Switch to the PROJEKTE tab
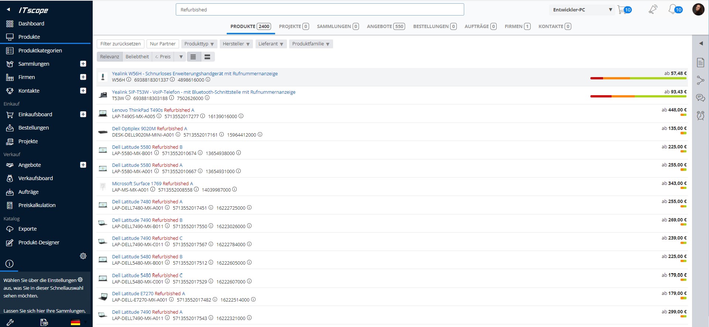 pyautogui.click(x=294, y=27)
